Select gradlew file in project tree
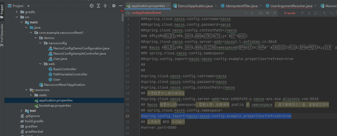Image resolution: width=337 pixels, height=136 pixels. pyautogui.click(x=31, y=126)
